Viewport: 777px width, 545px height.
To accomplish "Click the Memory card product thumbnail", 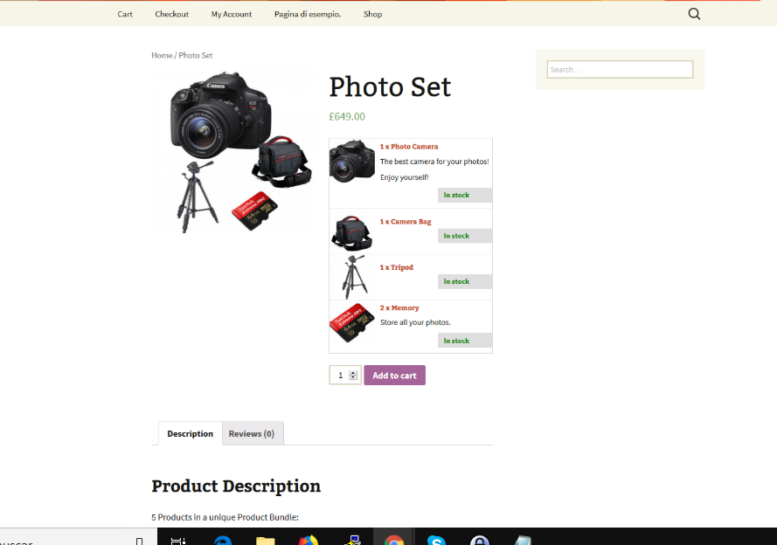I will coord(352,323).
